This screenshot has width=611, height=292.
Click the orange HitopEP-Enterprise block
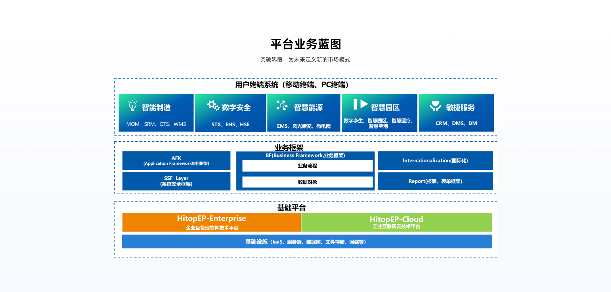[x=211, y=222]
